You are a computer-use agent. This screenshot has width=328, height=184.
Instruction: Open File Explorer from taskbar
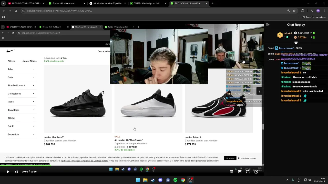[145, 180]
